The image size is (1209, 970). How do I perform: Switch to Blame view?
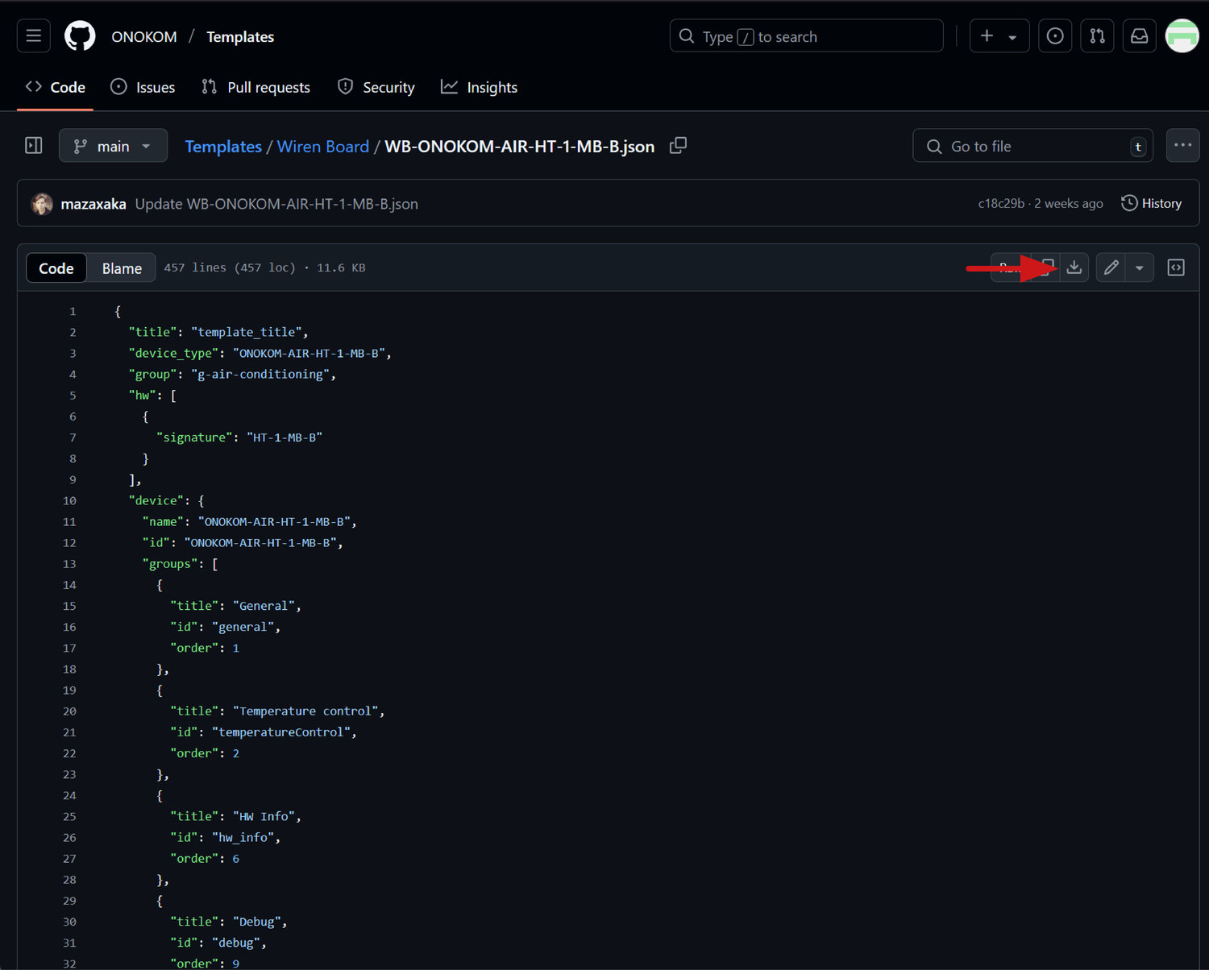coord(122,268)
